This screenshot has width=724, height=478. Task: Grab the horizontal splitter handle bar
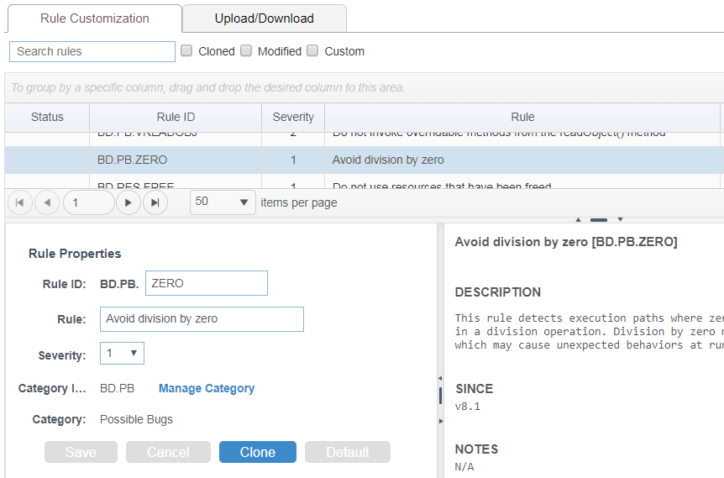click(x=599, y=220)
